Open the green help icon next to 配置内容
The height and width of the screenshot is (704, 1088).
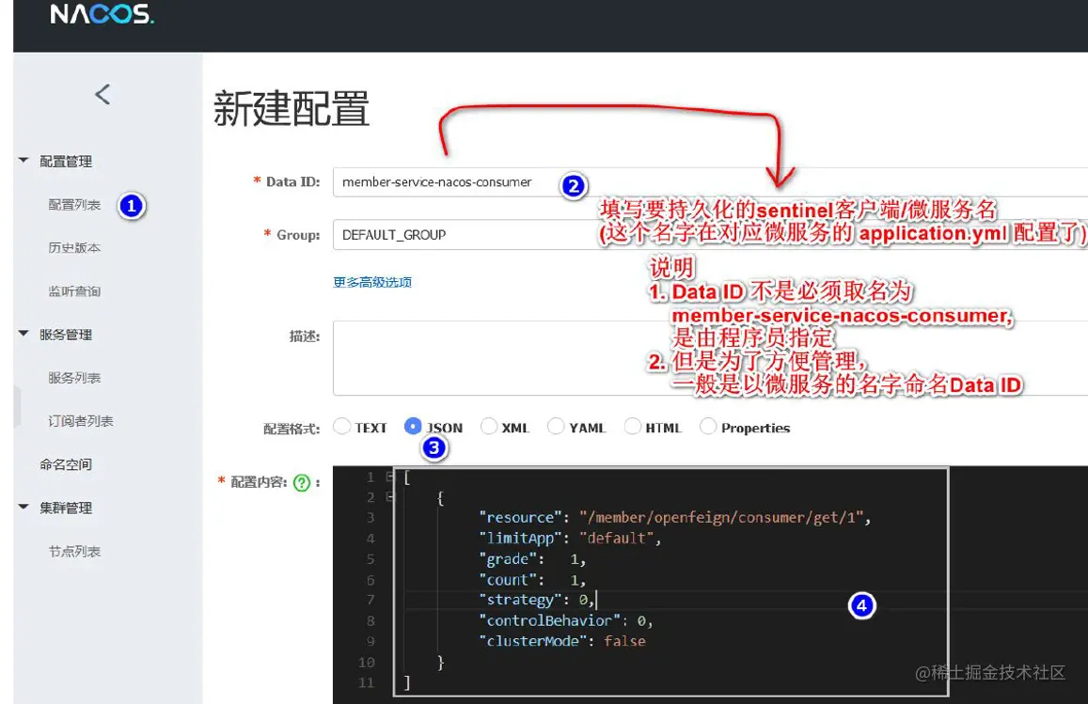point(302,483)
